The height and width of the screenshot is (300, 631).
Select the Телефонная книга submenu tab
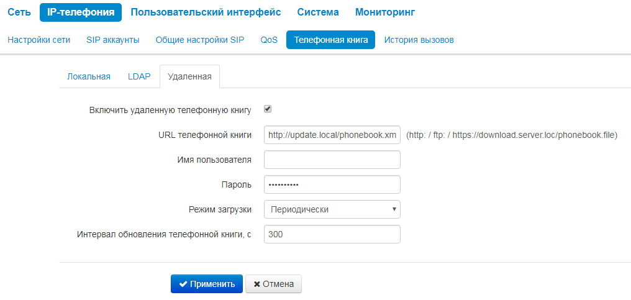point(330,40)
